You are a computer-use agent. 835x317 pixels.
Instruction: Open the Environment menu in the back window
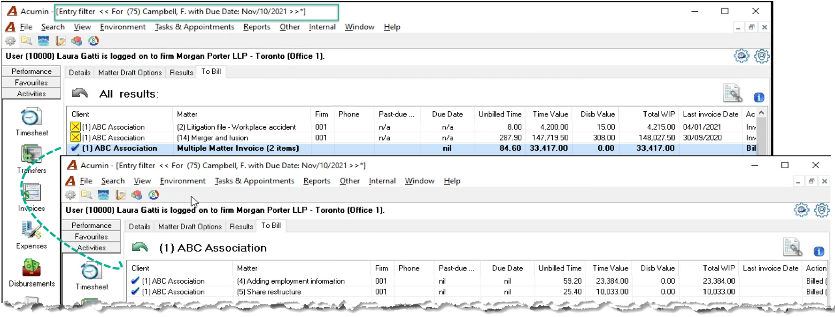tap(123, 27)
